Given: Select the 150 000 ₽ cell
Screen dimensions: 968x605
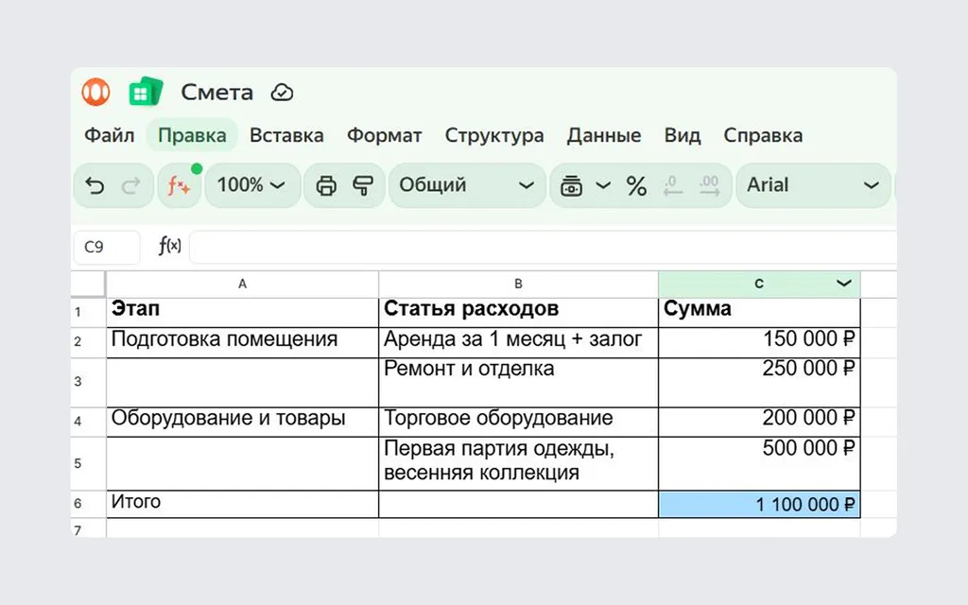Looking at the screenshot, I should pyautogui.click(x=759, y=342).
